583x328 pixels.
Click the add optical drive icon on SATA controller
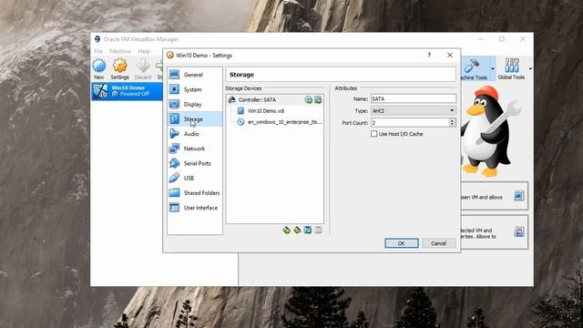(x=309, y=99)
